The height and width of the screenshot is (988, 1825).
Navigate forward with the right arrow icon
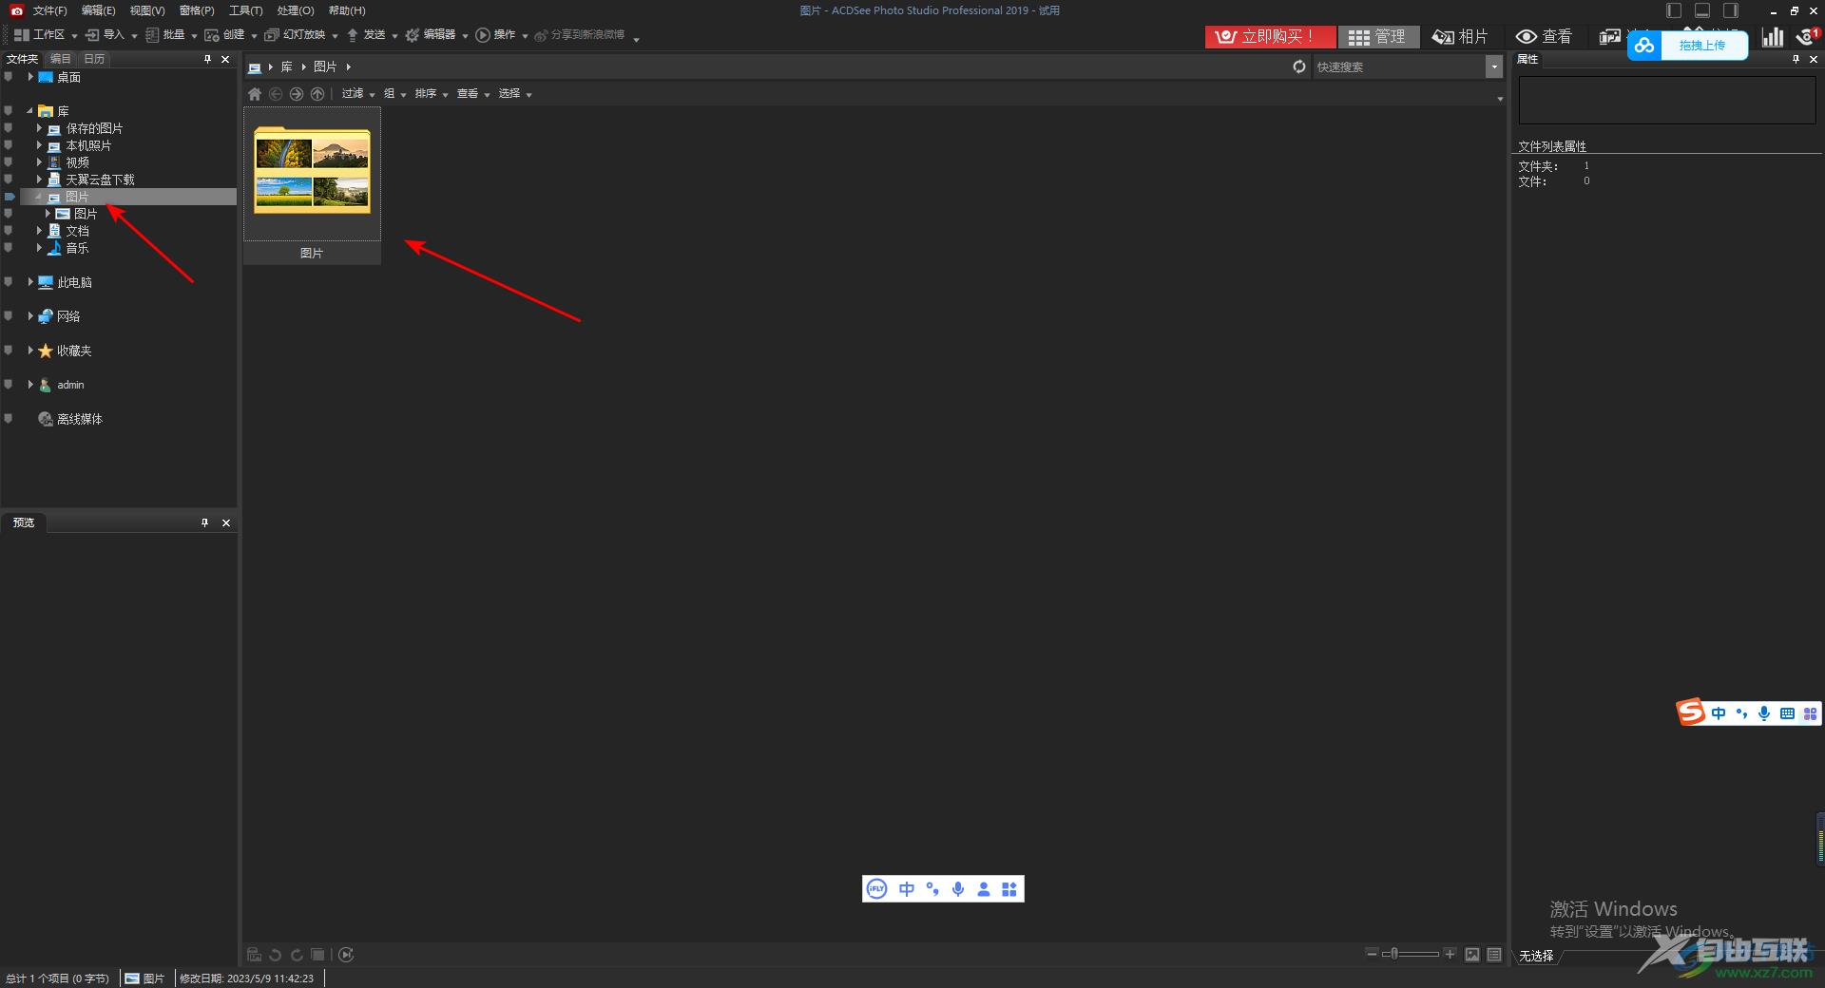[x=297, y=94]
